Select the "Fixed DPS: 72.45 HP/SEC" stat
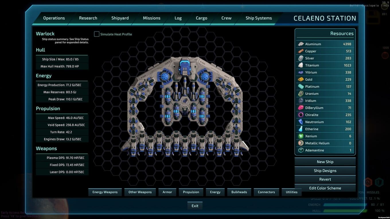390x219 pixels. (x=62, y=165)
